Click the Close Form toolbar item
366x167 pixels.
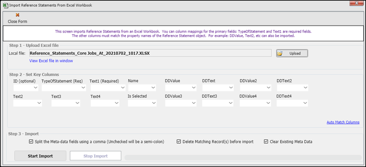(17, 18)
